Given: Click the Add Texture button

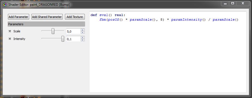Looking at the screenshot, I should pyautogui.click(x=75, y=17).
